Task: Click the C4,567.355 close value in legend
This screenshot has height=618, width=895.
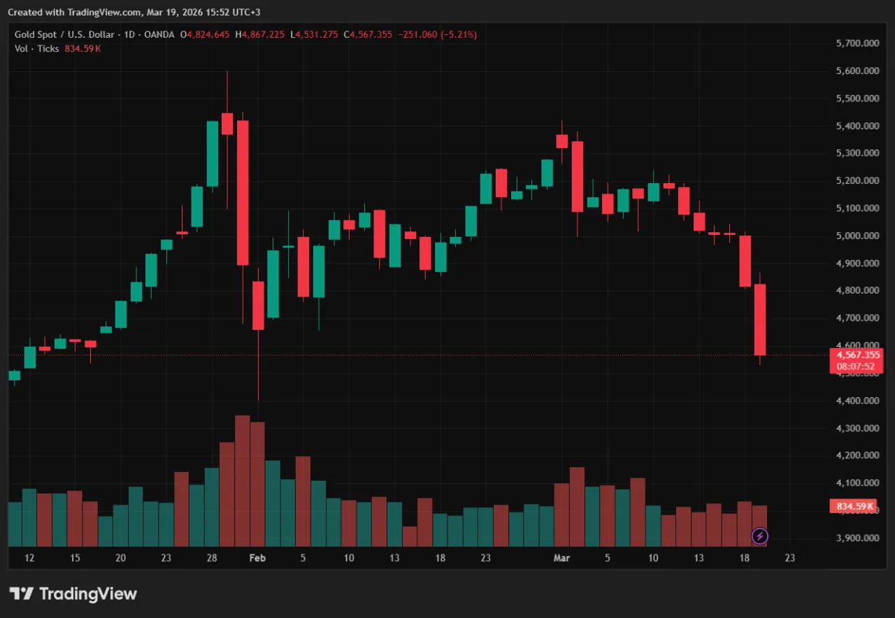Action: 368,34
